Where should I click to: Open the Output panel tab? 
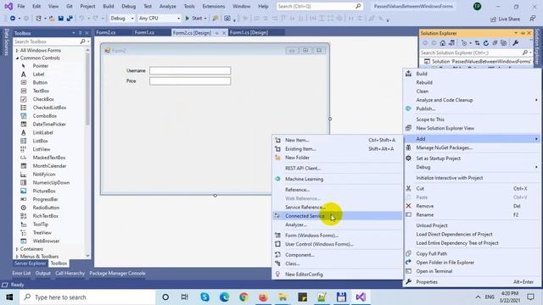point(42,274)
